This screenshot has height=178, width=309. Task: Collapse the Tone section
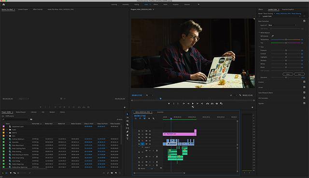click(259, 47)
